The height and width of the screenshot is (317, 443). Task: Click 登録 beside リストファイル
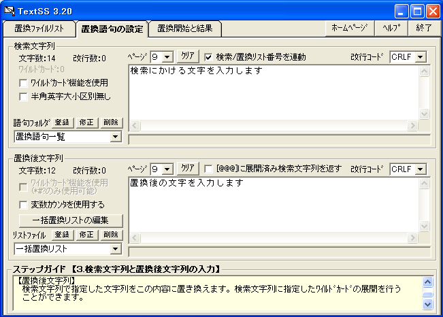click(x=63, y=235)
